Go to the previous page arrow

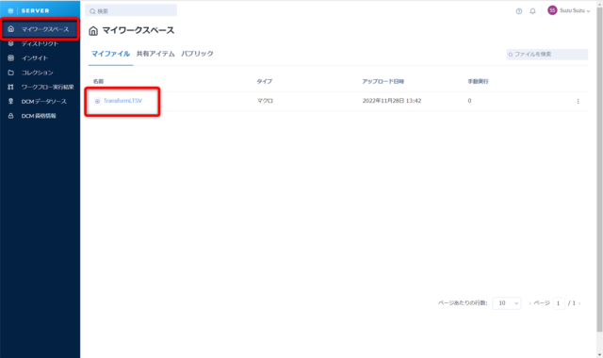pos(530,303)
